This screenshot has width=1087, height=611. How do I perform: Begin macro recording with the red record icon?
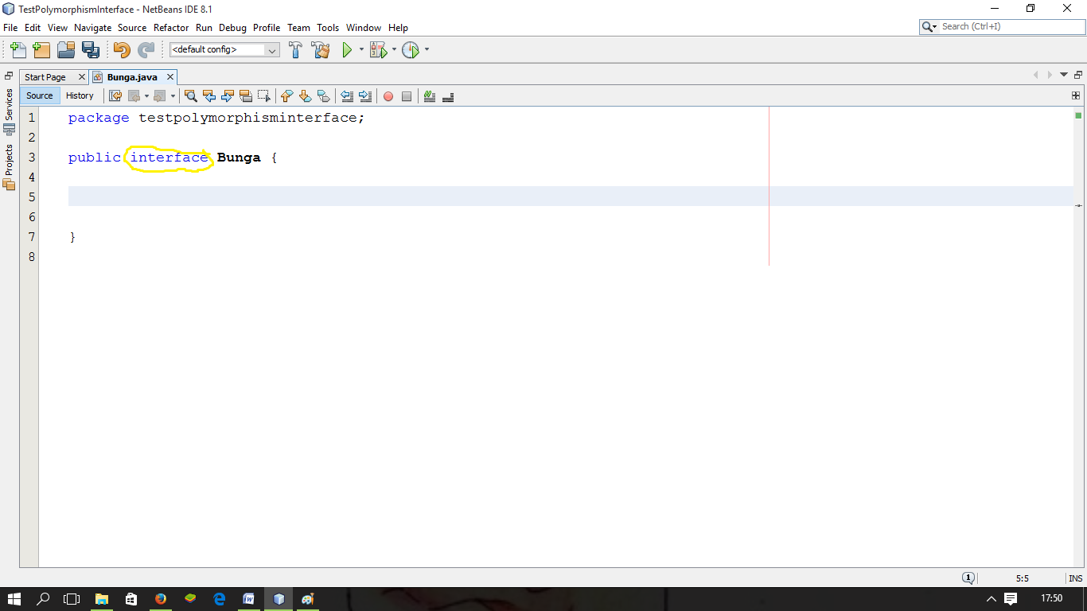tap(388, 96)
